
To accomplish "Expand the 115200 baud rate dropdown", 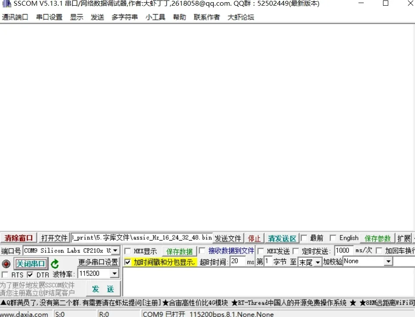I will (114, 273).
